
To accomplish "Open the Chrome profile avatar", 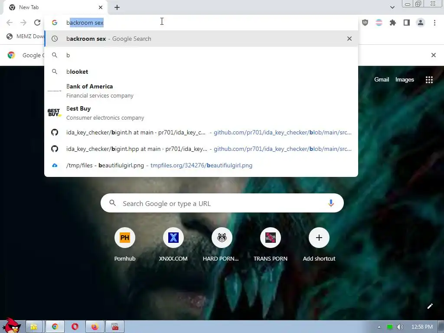I will tap(421, 23).
